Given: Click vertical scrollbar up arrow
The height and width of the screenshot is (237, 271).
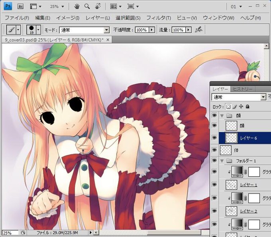Looking at the screenshot, I should coord(266,46).
